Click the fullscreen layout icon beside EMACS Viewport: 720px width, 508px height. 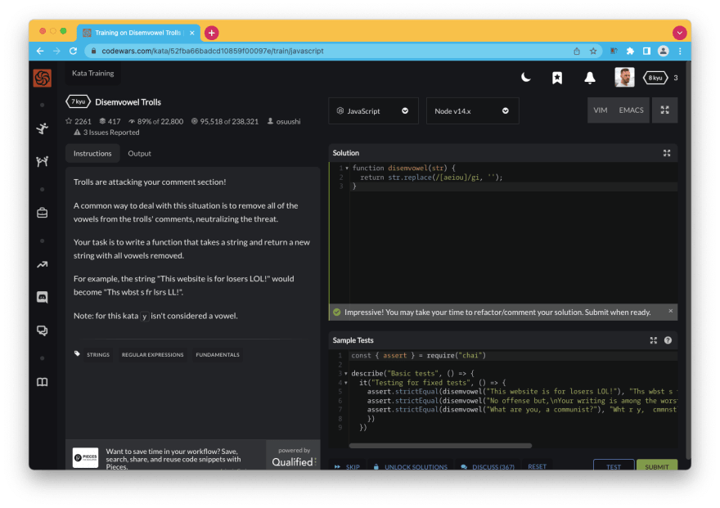pos(664,110)
